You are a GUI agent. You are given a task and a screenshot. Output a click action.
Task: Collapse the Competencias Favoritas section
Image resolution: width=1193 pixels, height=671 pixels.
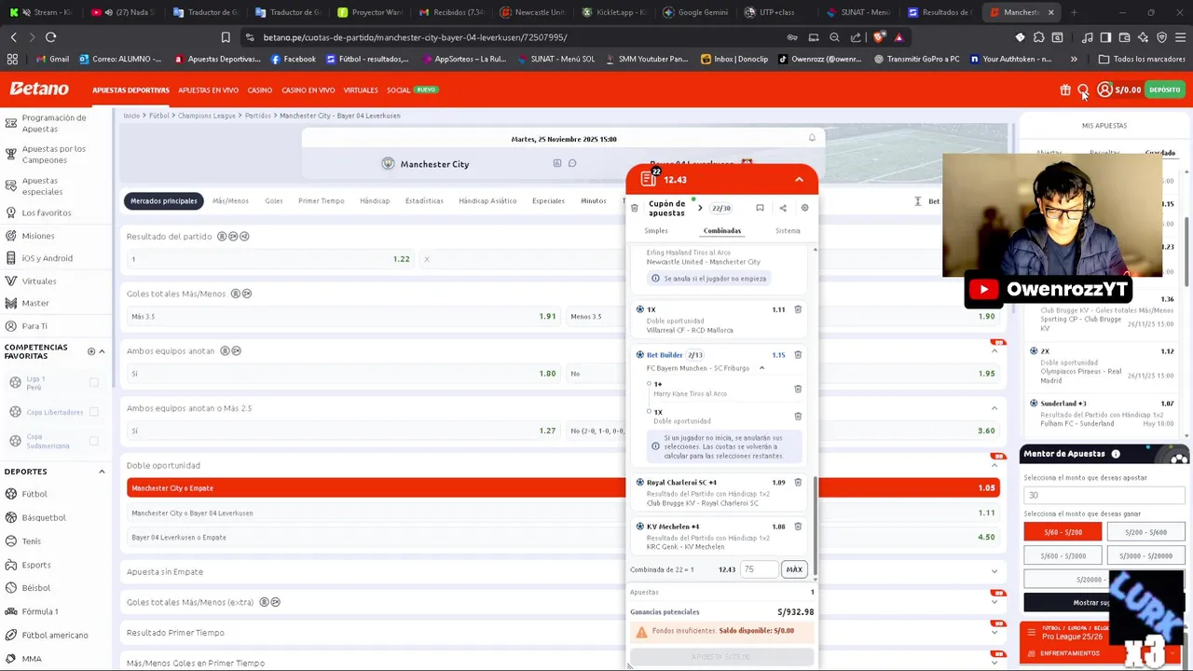102,351
